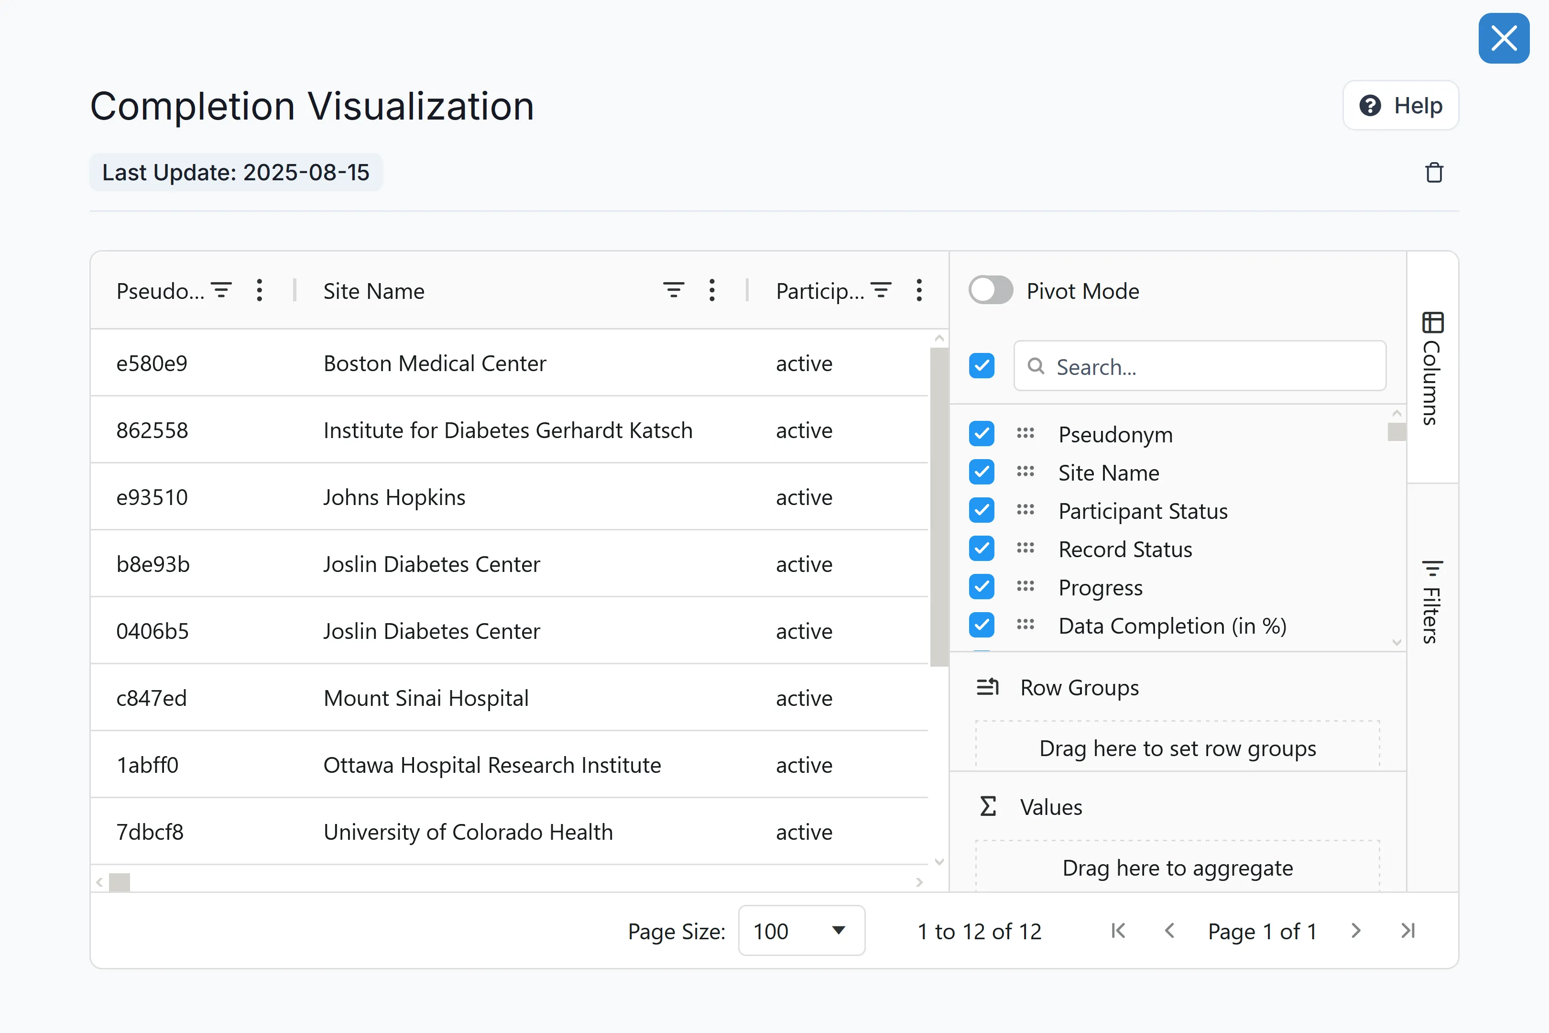
Task: Select Mount Sinai Hospital cell
Action: click(426, 698)
